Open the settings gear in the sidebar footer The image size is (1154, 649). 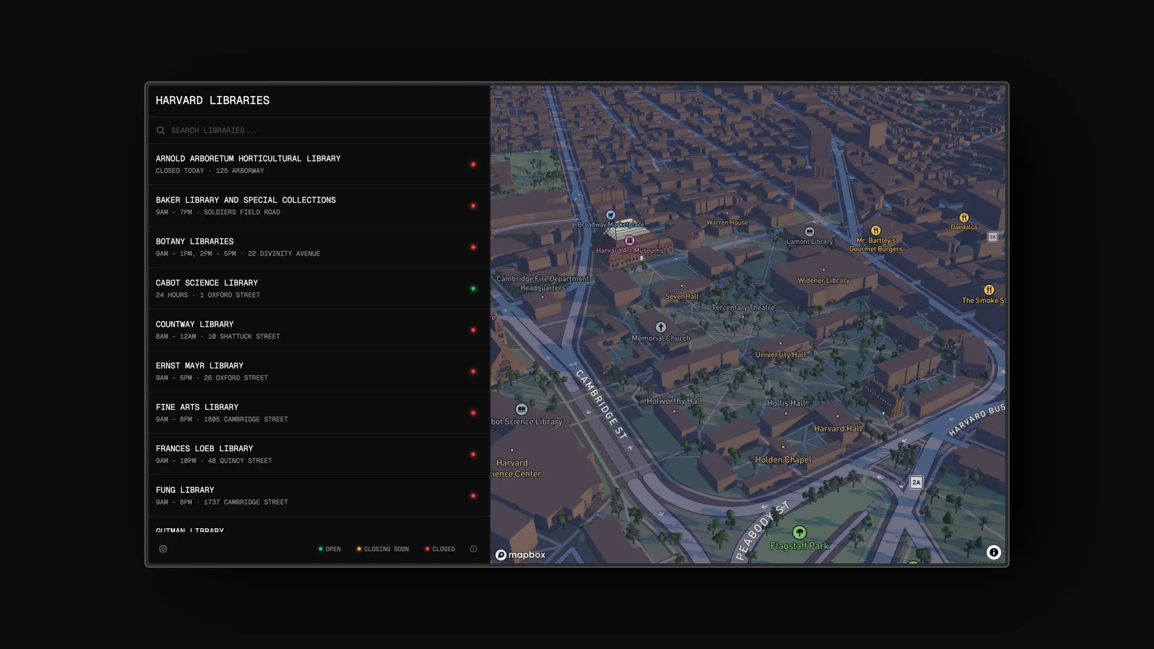click(163, 549)
